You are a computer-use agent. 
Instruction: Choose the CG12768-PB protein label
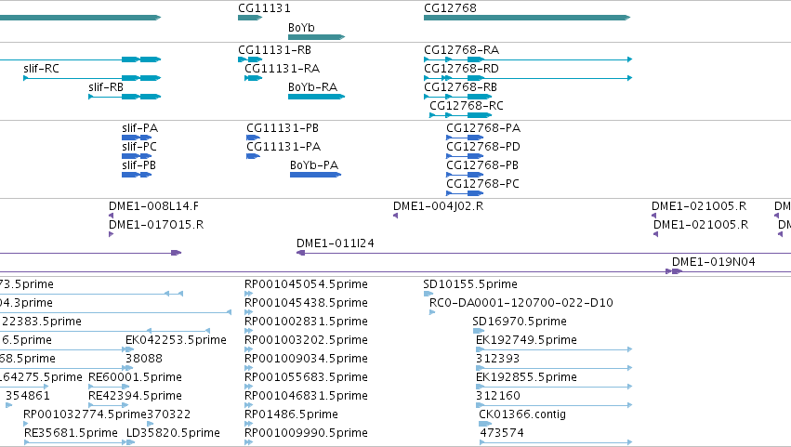(x=482, y=165)
